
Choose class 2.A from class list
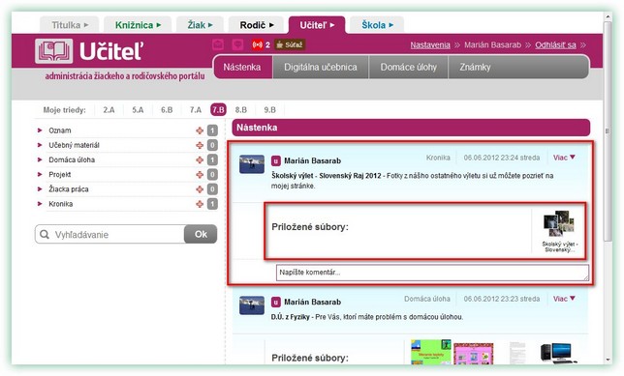pyautogui.click(x=109, y=110)
